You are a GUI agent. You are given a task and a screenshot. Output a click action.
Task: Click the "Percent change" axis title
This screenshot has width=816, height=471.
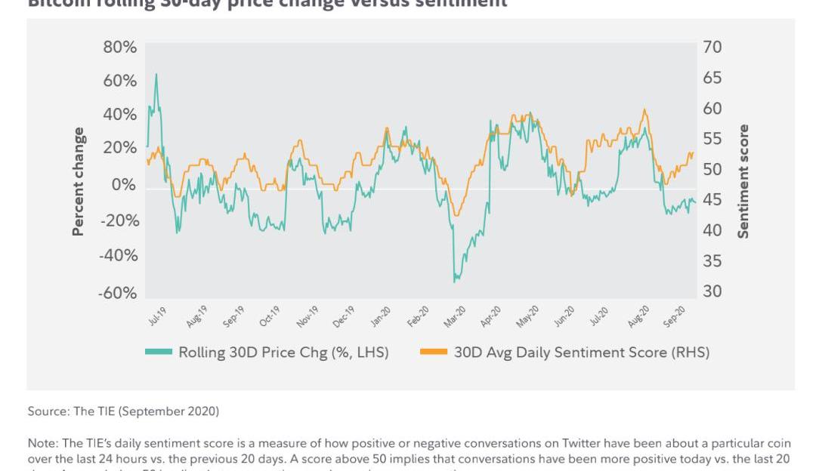pos(78,181)
